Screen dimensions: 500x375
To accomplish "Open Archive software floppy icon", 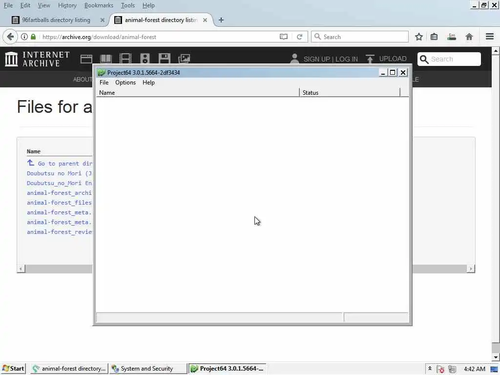I will click(165, 59).
